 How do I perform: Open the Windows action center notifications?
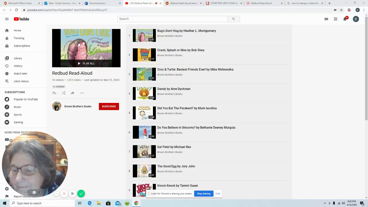click(x=362, y=203)
